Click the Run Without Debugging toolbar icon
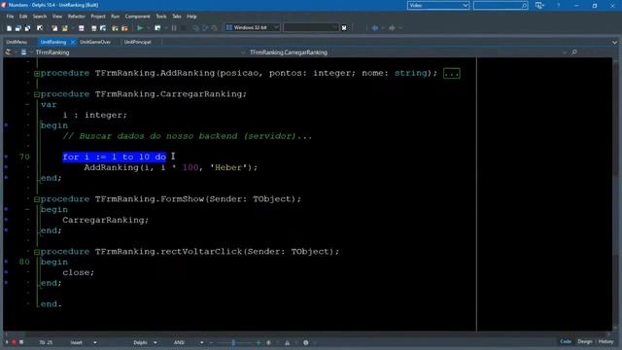 pos(157,28)
